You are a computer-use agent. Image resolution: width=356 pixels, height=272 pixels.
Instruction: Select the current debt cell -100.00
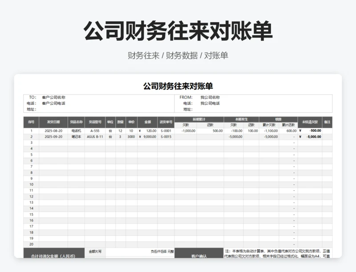click(x=234, y=131)
